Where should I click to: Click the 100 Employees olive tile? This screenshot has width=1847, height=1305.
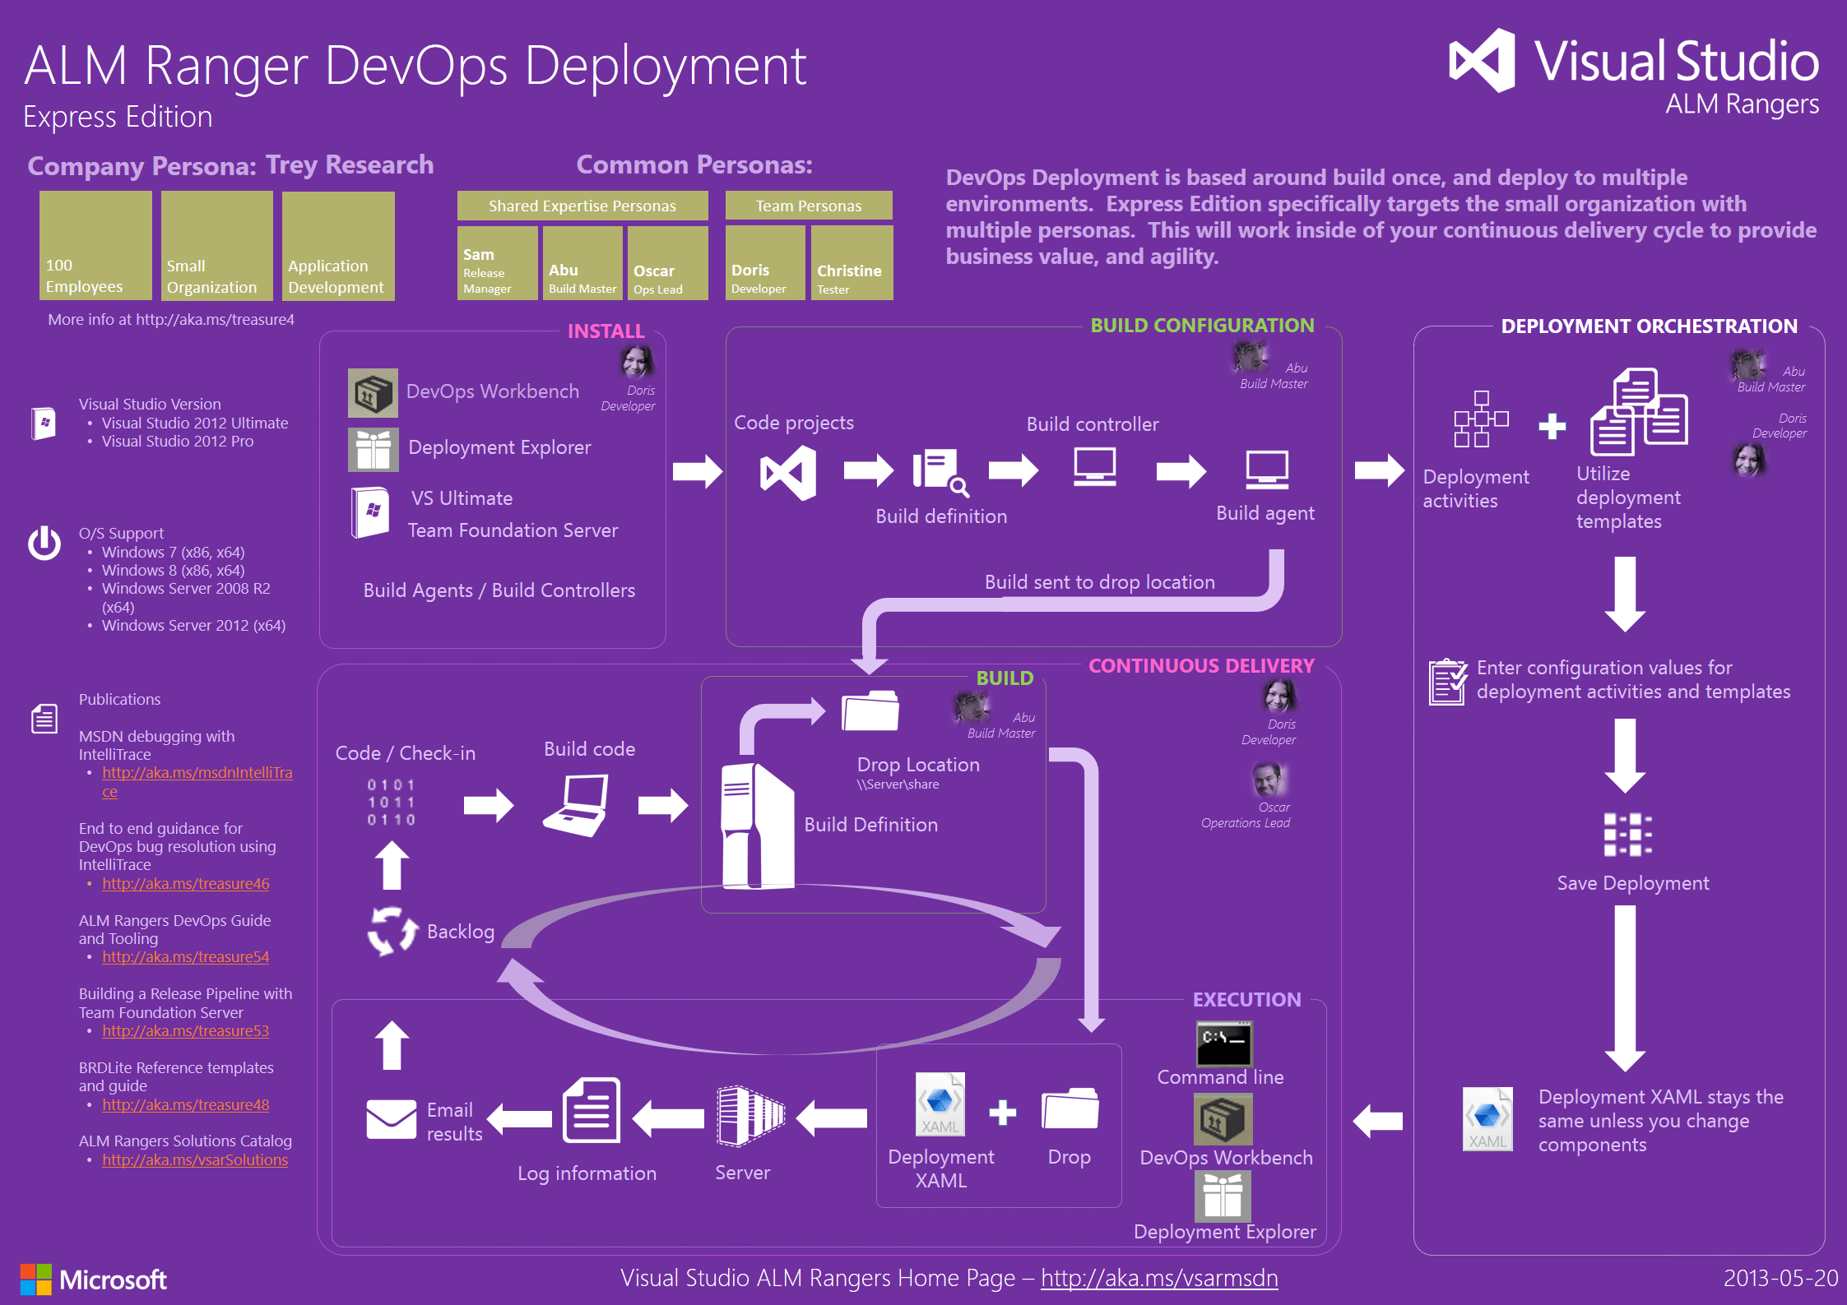coord(95,245)
